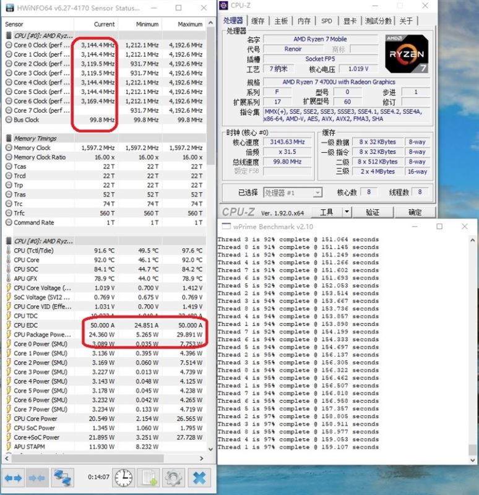Viewport: 479px width, 495px height.
Task: Click the Minimum column header in HWiNFO
Action: (x=140, y=24)
